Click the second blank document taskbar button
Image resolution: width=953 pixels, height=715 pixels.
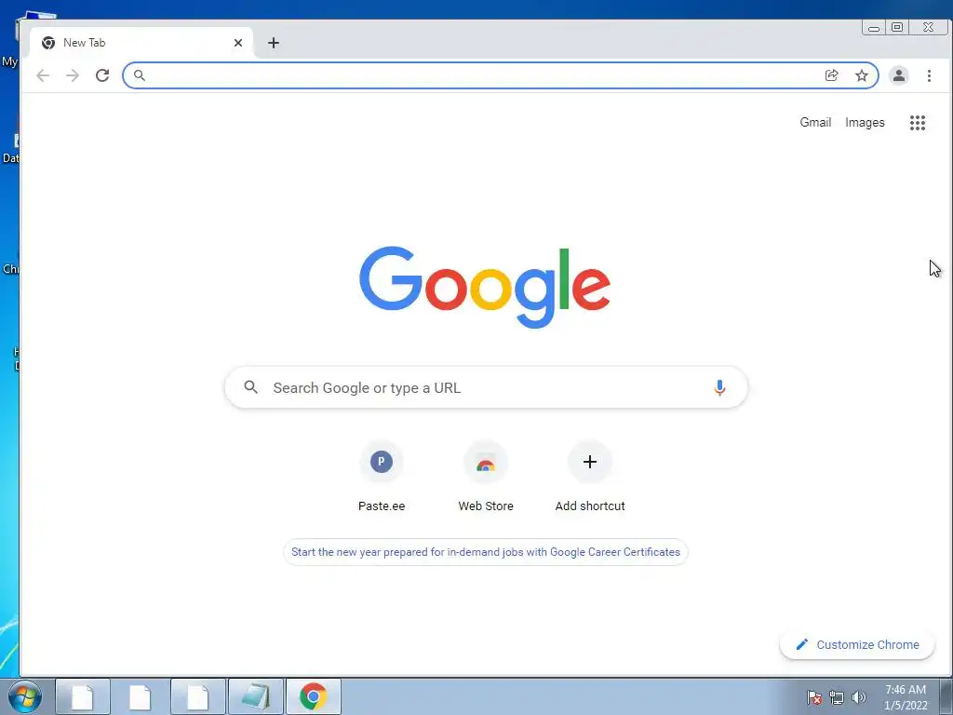tap(141, 696)
